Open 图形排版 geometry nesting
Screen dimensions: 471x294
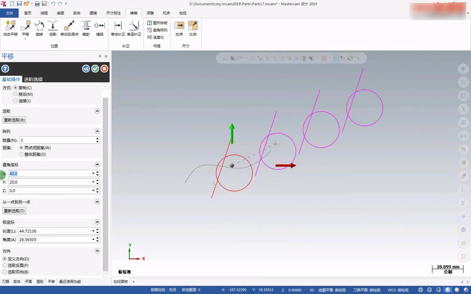[157, 23]
